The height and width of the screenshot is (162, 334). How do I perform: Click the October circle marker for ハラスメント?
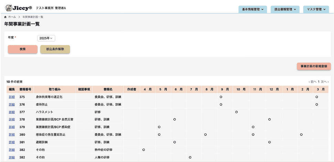point(237,112)
